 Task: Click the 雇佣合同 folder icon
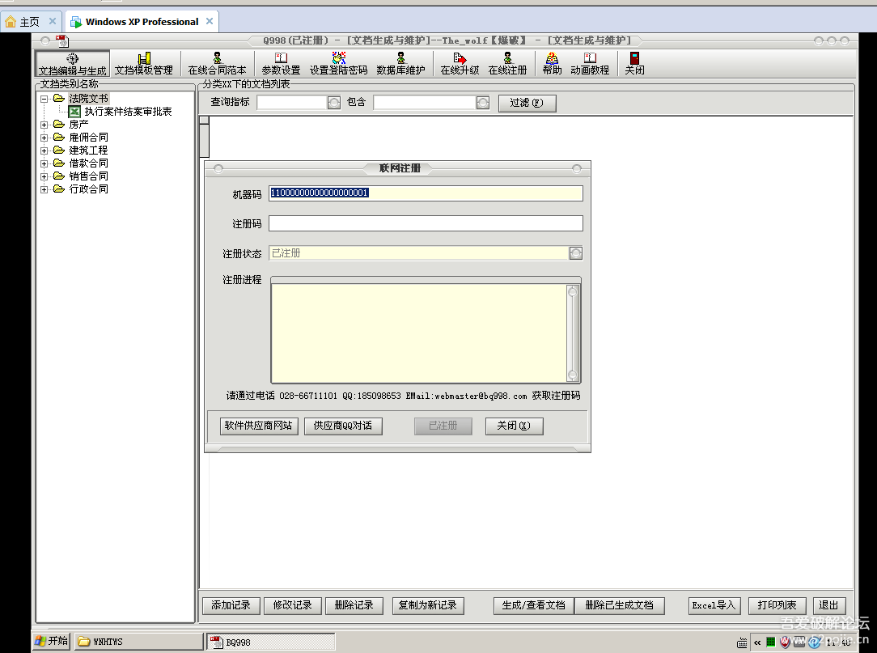pos(59,137)
